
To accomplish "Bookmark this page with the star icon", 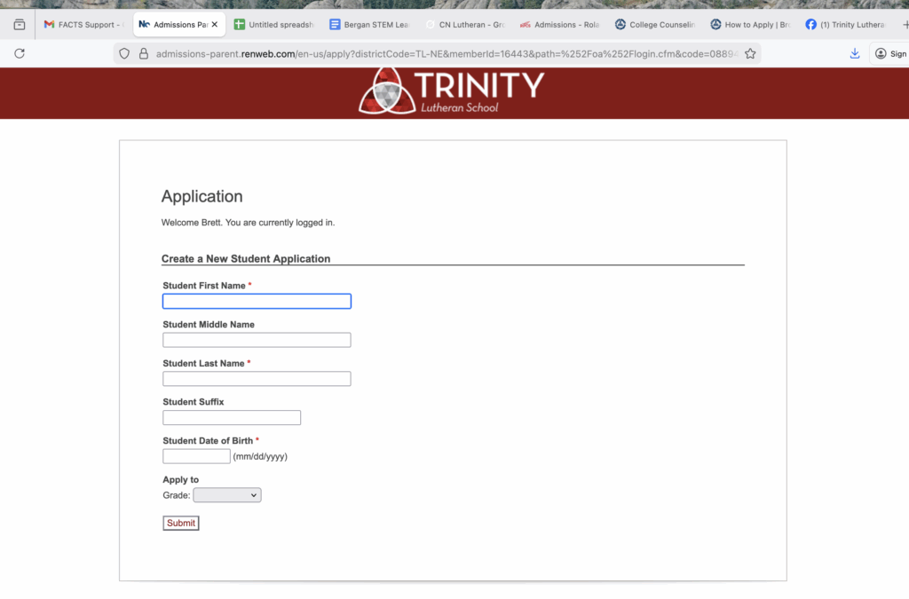I will point(750,54).
